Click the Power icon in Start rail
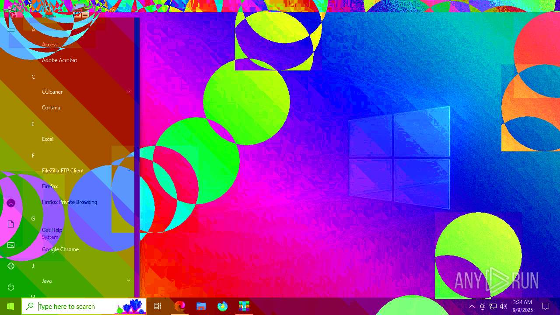 [x=11, y=287]
